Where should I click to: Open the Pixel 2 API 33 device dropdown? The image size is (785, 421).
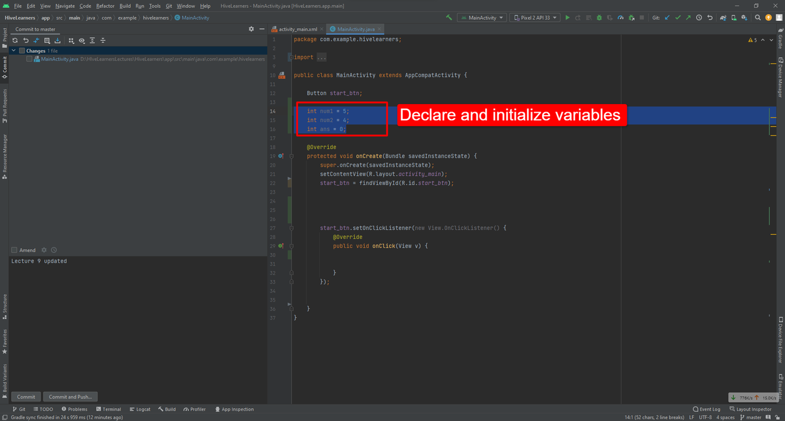(535, 18)
